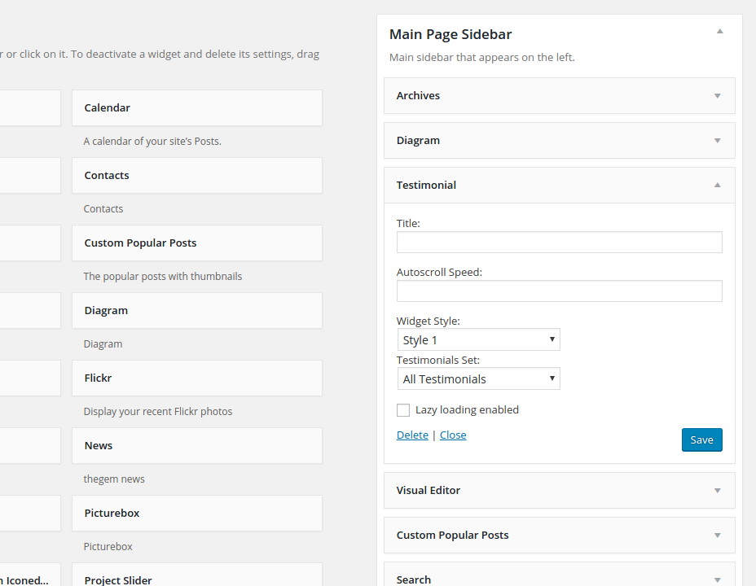The image size is (756, 586).
Task: Click the Close link in Testimonial widget
Action: coord(453,435)
